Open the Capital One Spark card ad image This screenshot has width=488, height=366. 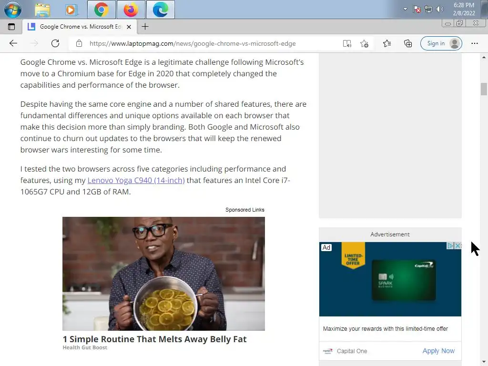pyautogui.click(x=390, y=279)
